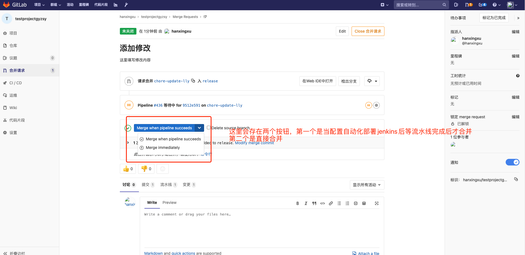Add an emoji reaction
The height and width of the screenshot is (255, 525).
click(163, 169)
